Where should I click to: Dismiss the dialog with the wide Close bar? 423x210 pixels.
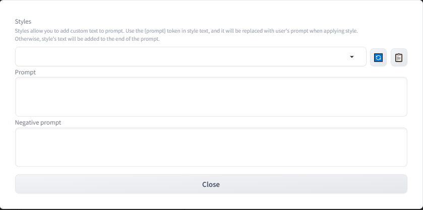211,184
